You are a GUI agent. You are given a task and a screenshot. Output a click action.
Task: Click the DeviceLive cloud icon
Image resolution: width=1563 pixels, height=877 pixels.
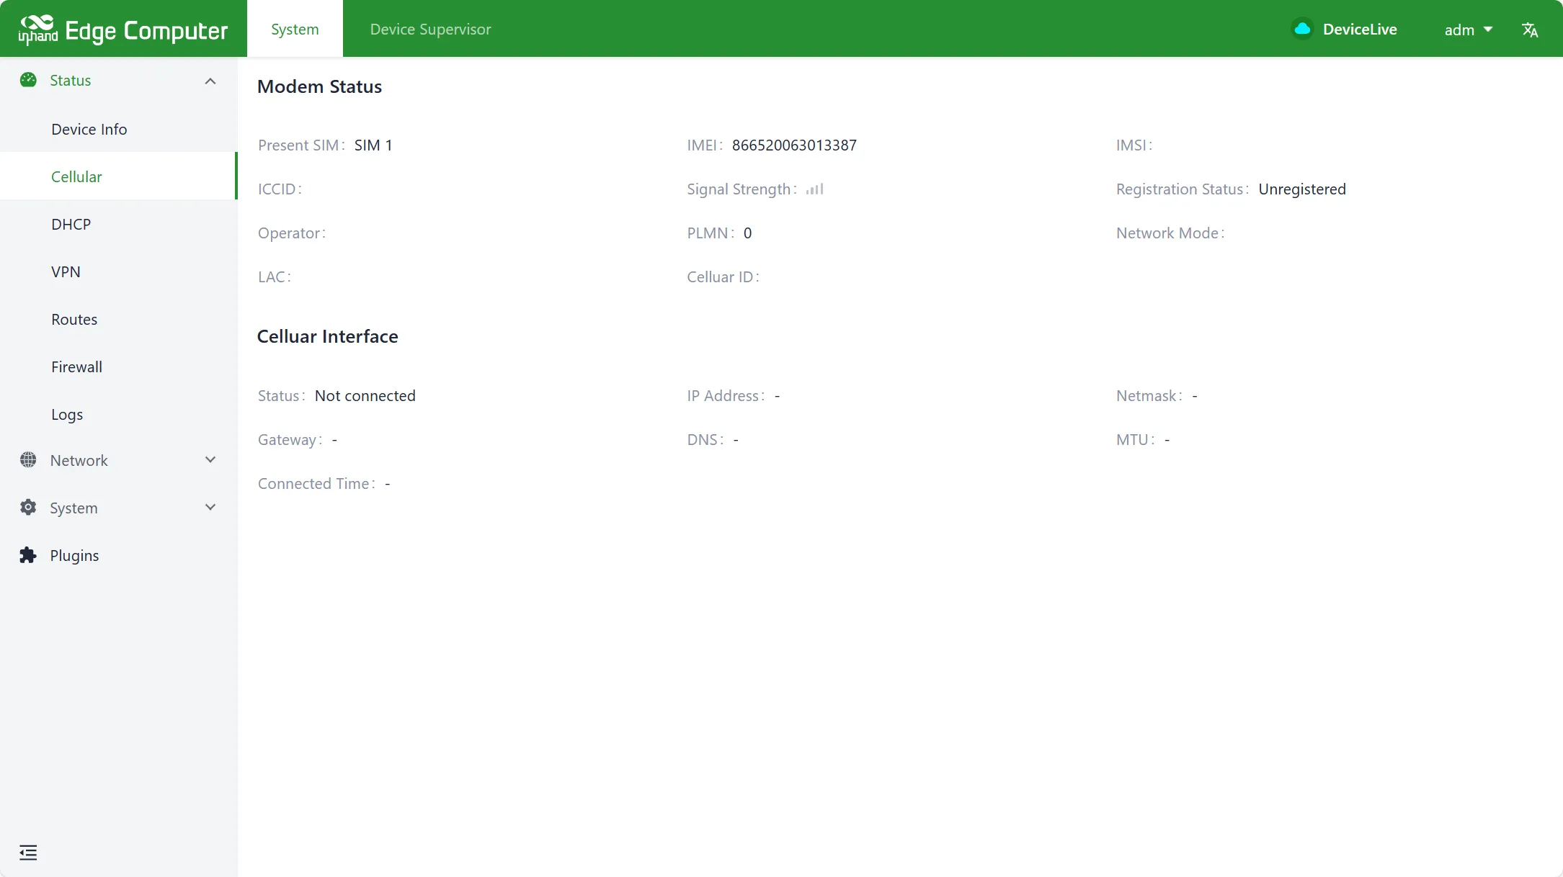click(1302, 29)
